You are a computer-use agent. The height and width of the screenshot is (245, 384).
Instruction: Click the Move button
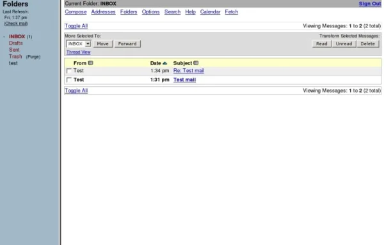pyautogui.click(x=103, y=43)
